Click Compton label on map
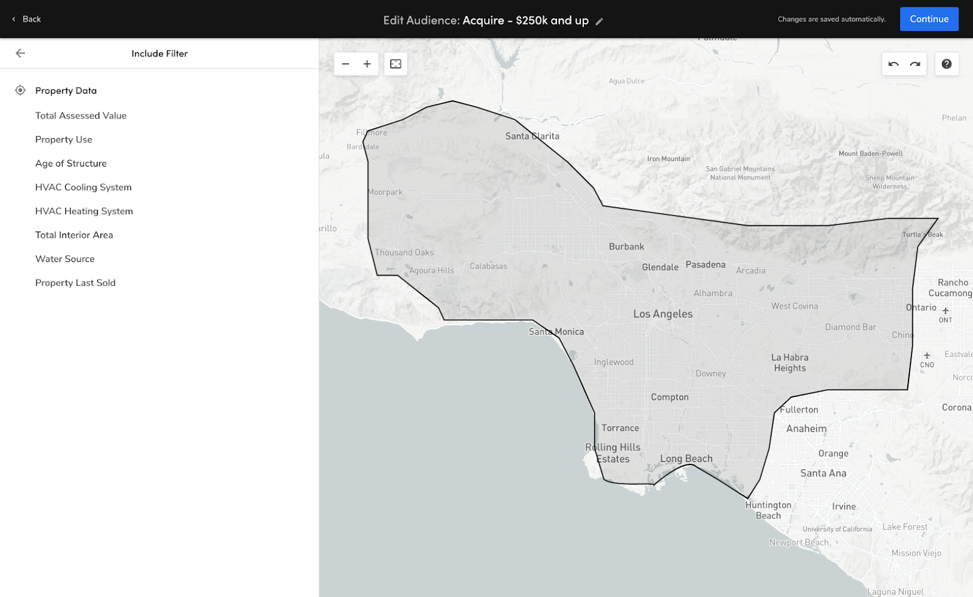This screenshot has width=973, height=597. (670, 397)
